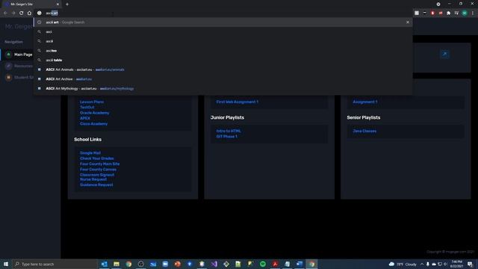The image size is (478, 269).
Task: Go forward with the forward arrow
Action: 13,13
